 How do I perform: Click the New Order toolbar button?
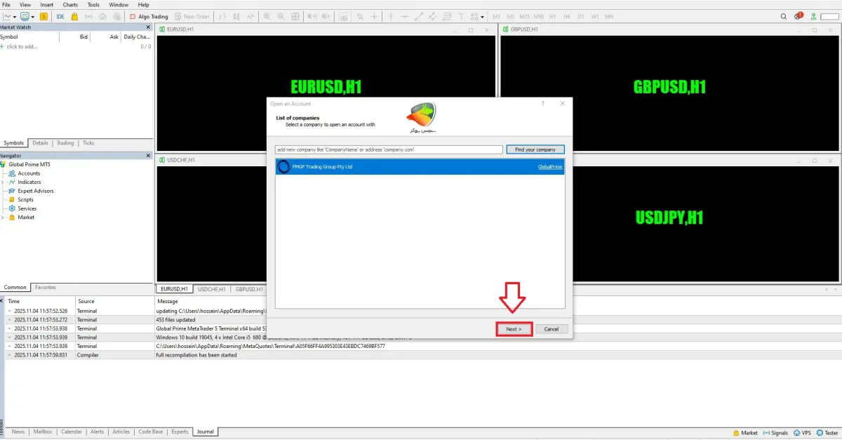(x=192, y=16)
